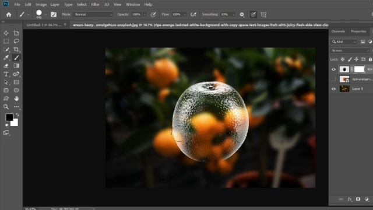Click the black foreground color swatch
Viewport: 373px width, 210px height.
tap(9, 117)
